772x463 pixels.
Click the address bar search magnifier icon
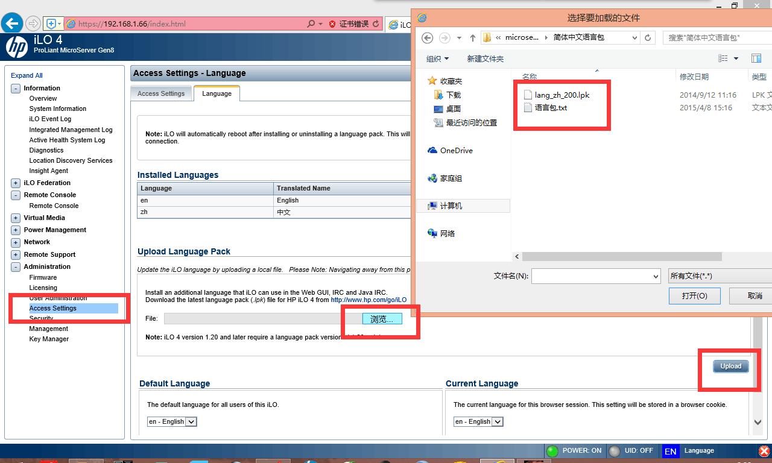tap(311, 24)
